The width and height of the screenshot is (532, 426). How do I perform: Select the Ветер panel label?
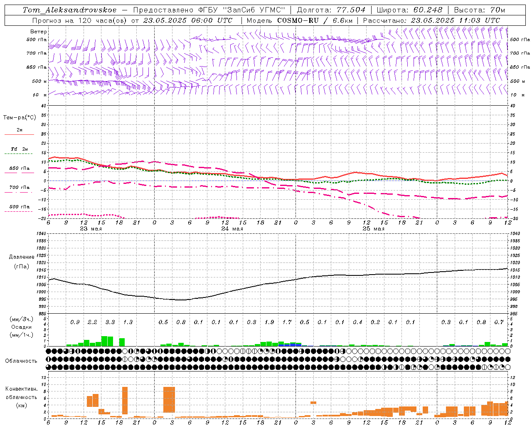[39, 32]
